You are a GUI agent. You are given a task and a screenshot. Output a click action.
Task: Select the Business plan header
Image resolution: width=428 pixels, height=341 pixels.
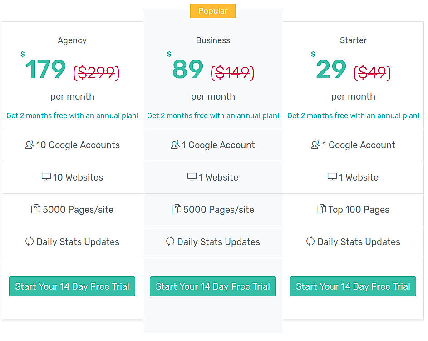pyautogui.click(x=213, y=40)
